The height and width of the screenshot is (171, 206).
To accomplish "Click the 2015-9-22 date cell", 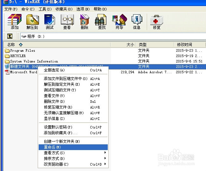I will point(189,72).
